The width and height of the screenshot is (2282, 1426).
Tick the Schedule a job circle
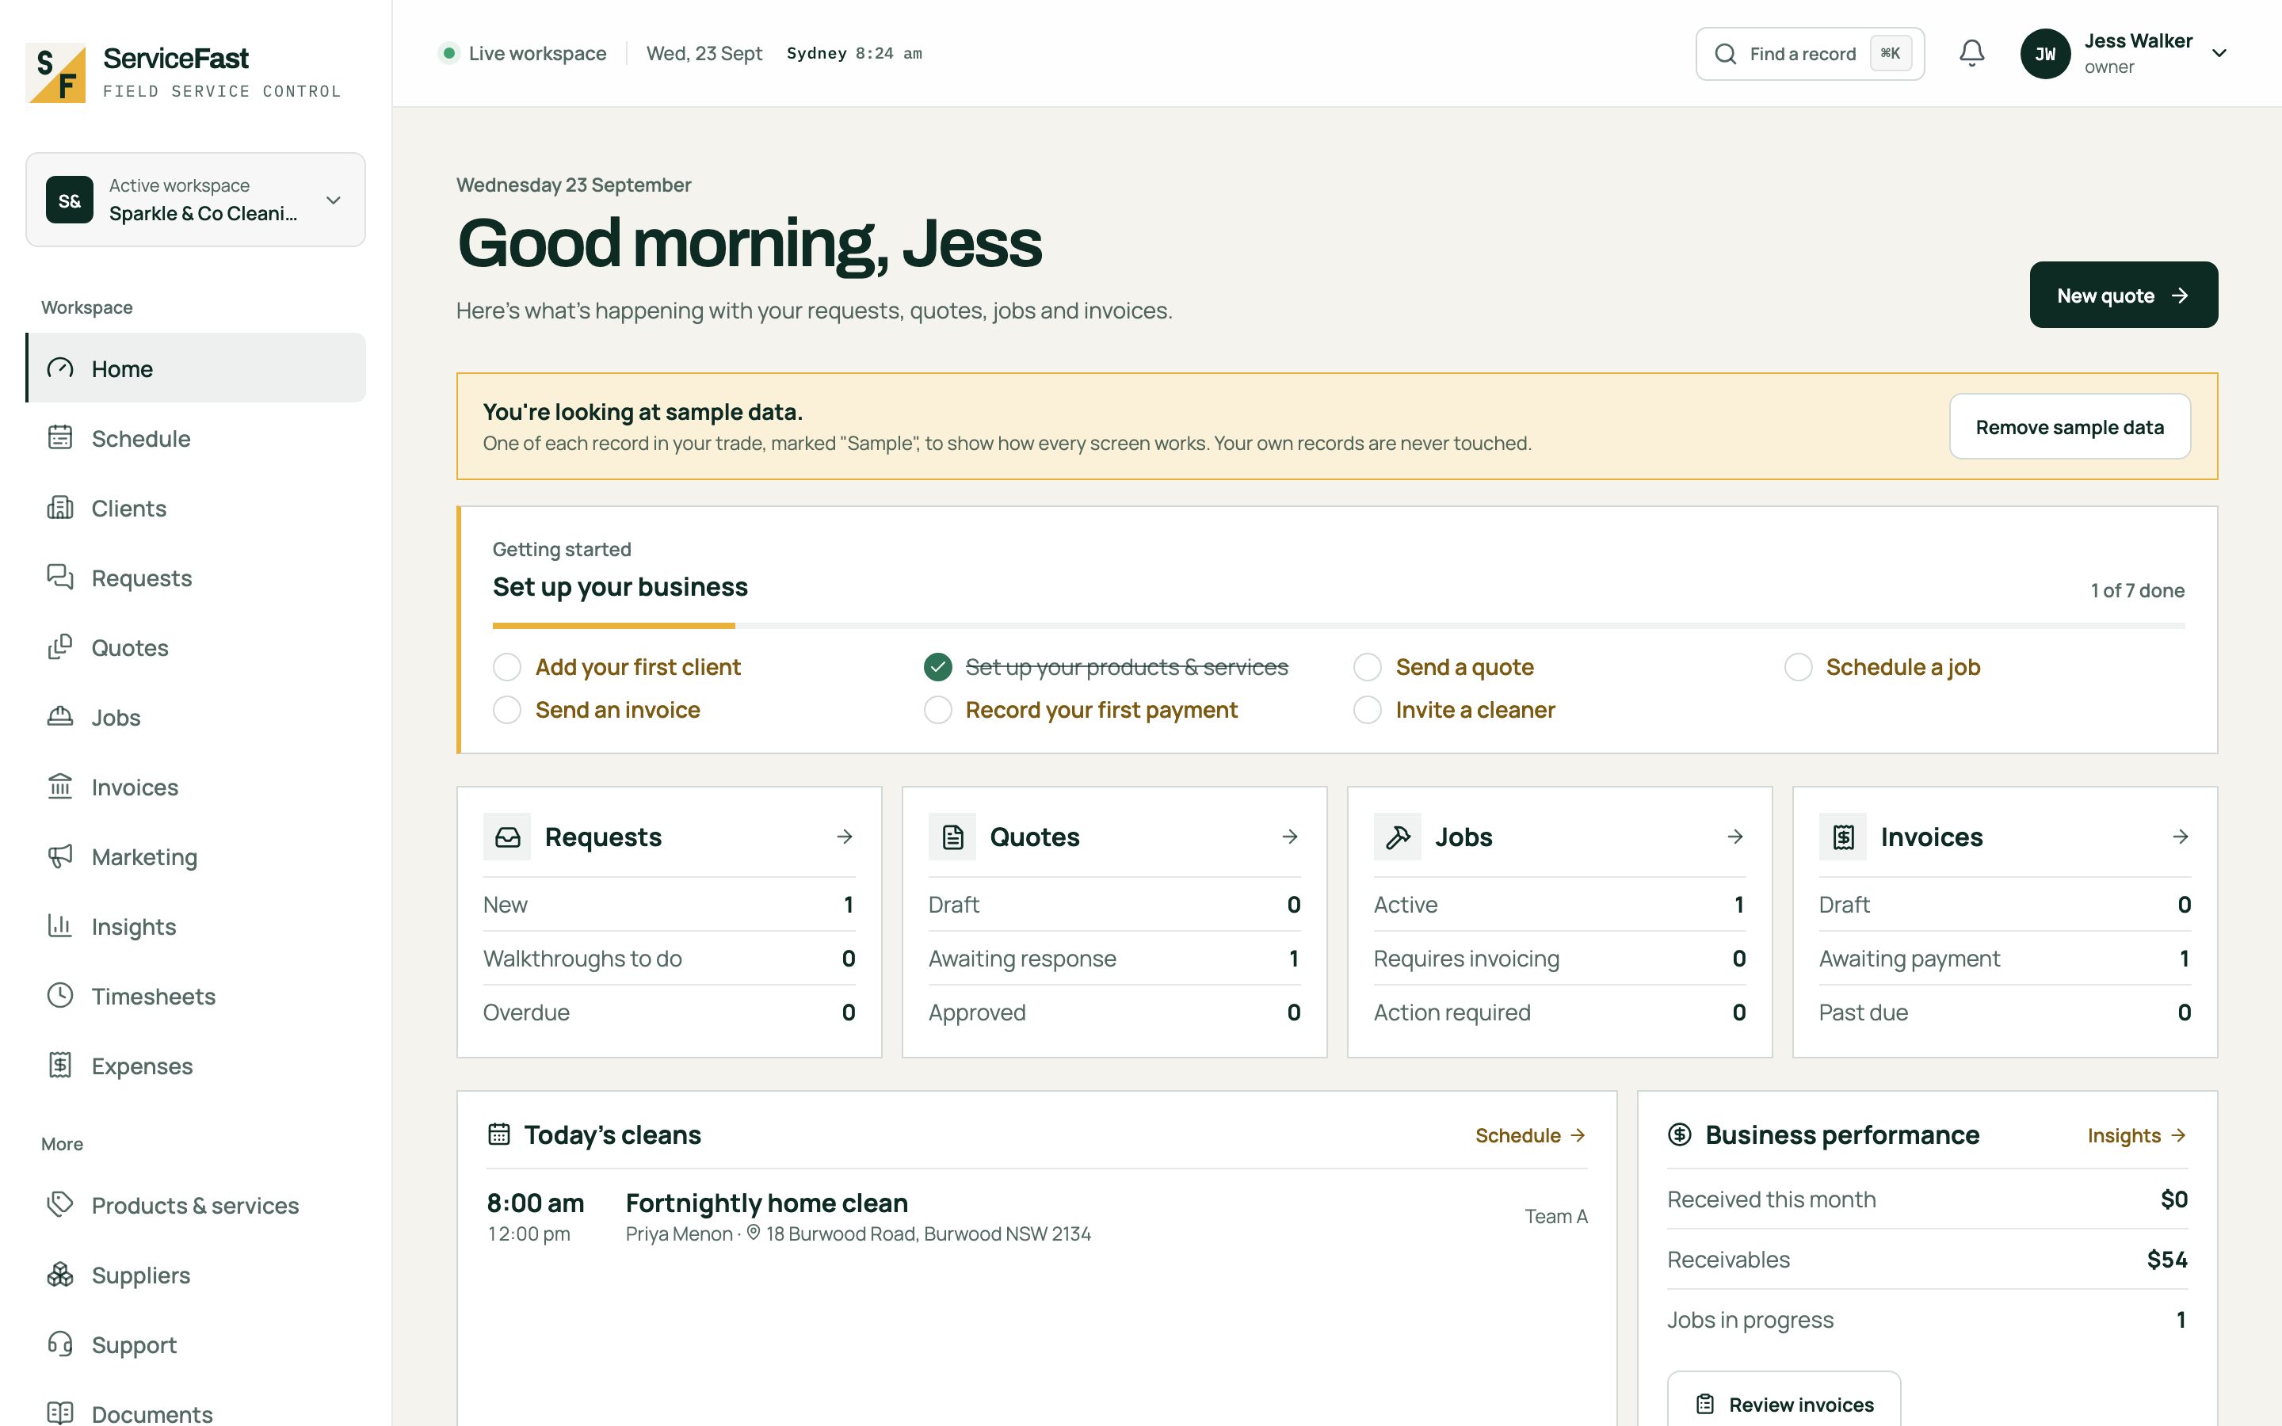[x=1798, y=668]
